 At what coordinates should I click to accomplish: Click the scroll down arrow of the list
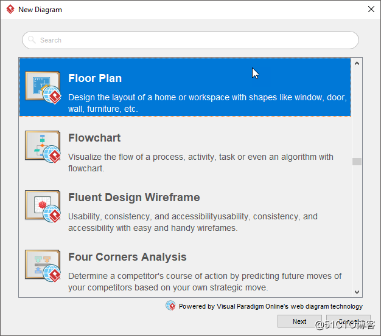(357, 292)
